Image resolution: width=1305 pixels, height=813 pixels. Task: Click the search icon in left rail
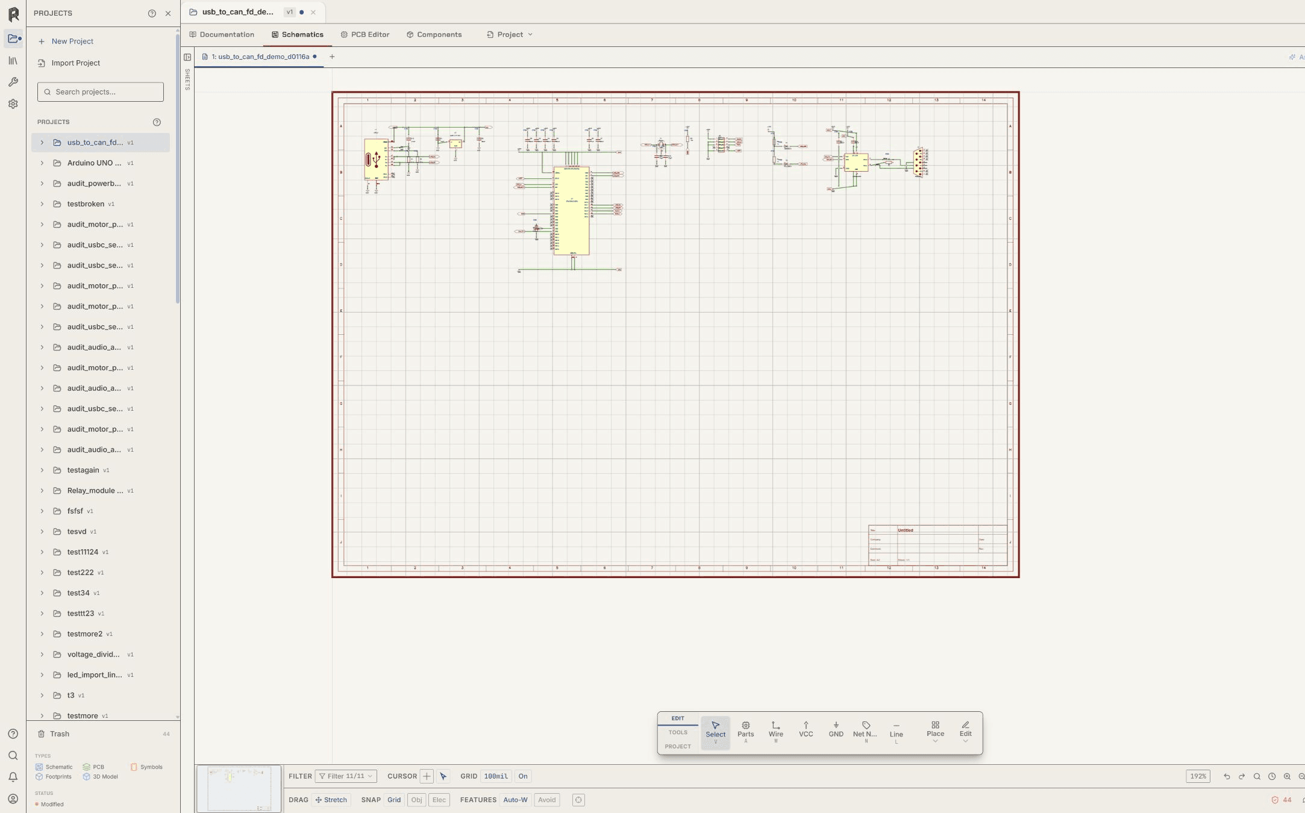13,755
